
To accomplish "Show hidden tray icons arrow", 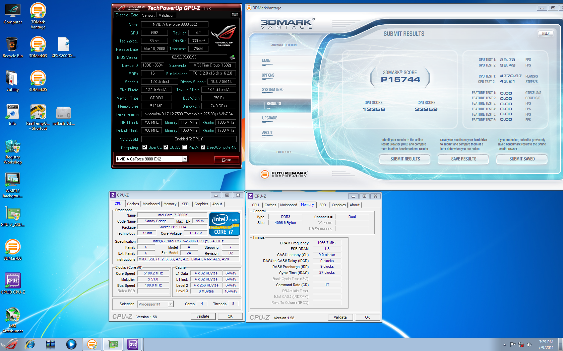I will pos(505,345).
